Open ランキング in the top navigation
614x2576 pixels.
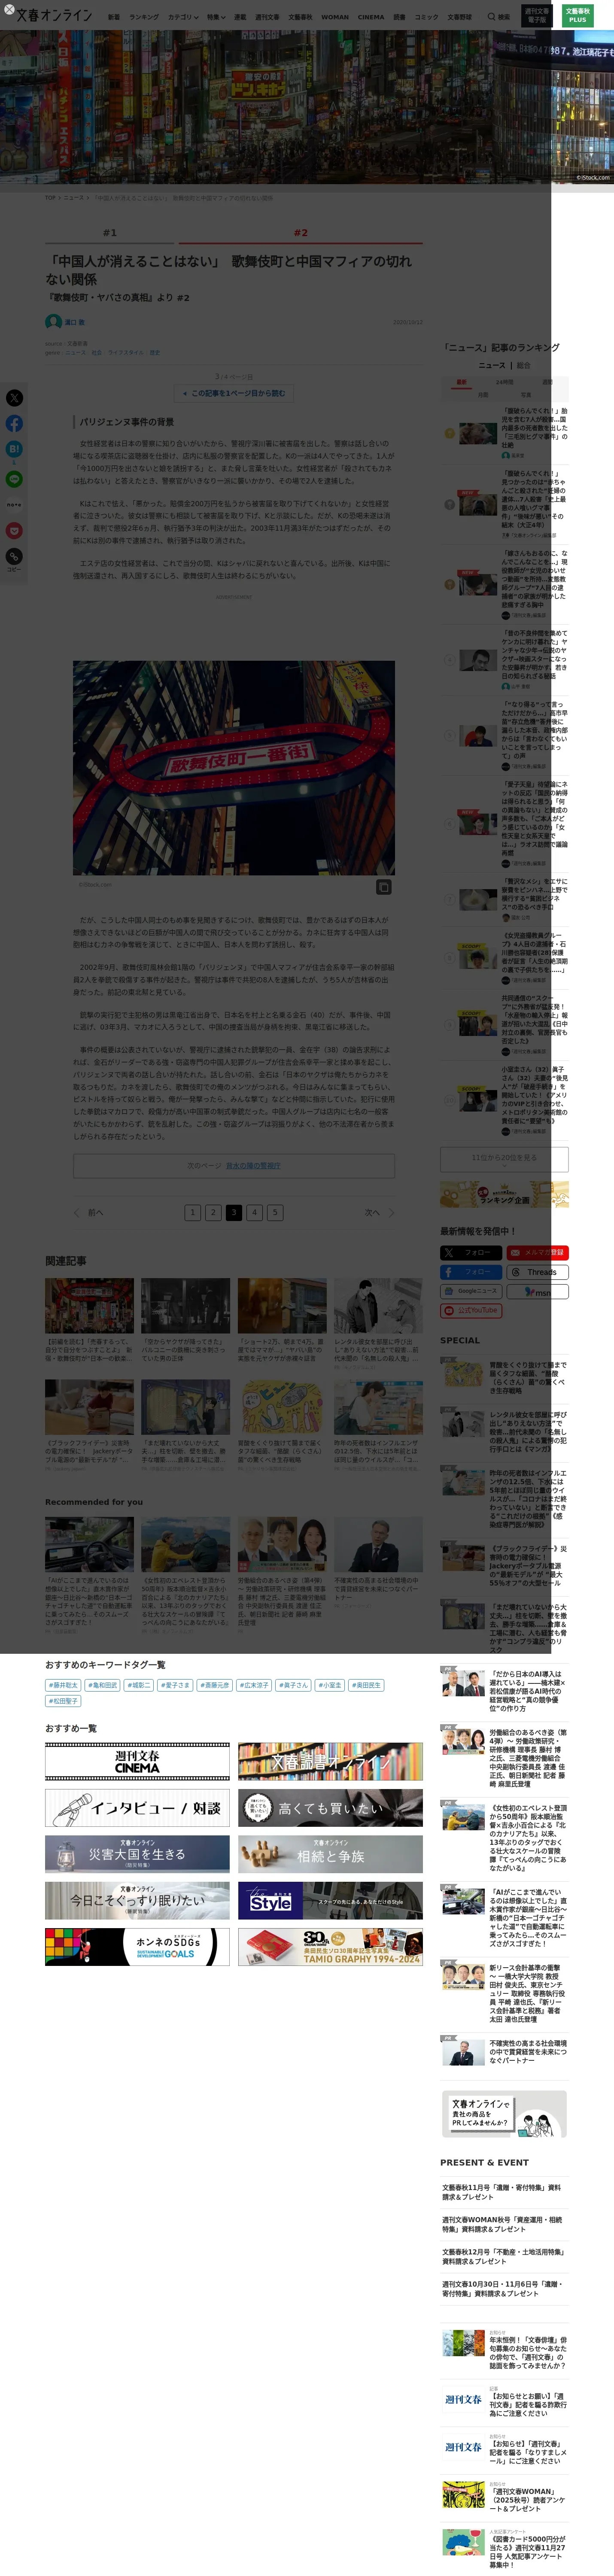tap(144, 17)
